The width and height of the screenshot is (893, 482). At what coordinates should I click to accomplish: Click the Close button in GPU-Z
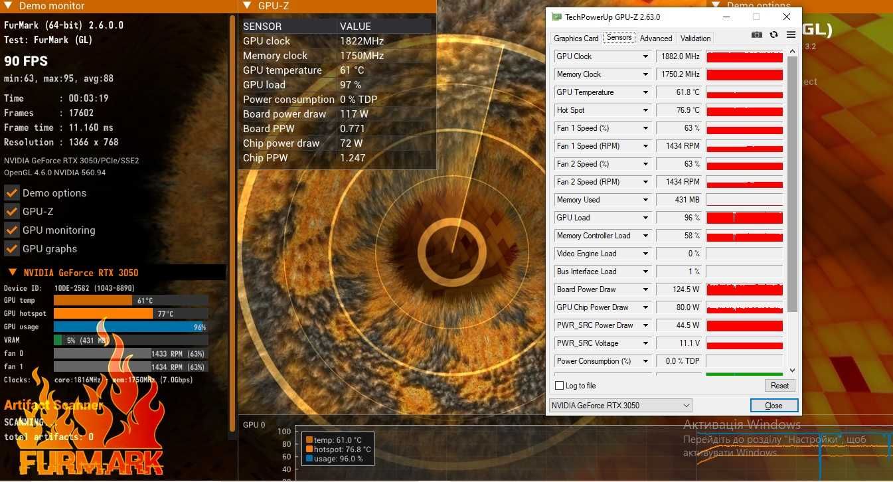pyautogui.click(x=773, y=406)
